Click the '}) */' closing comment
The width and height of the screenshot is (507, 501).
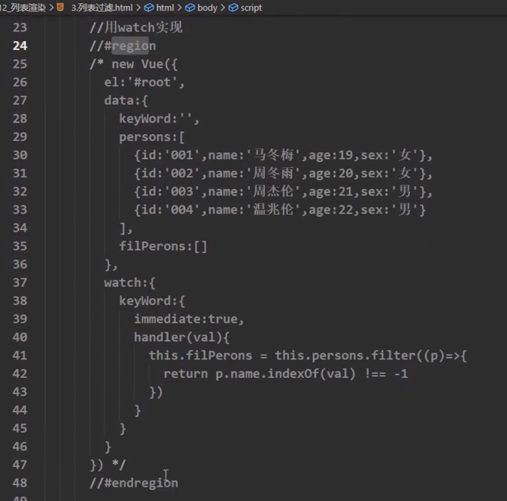108,465
